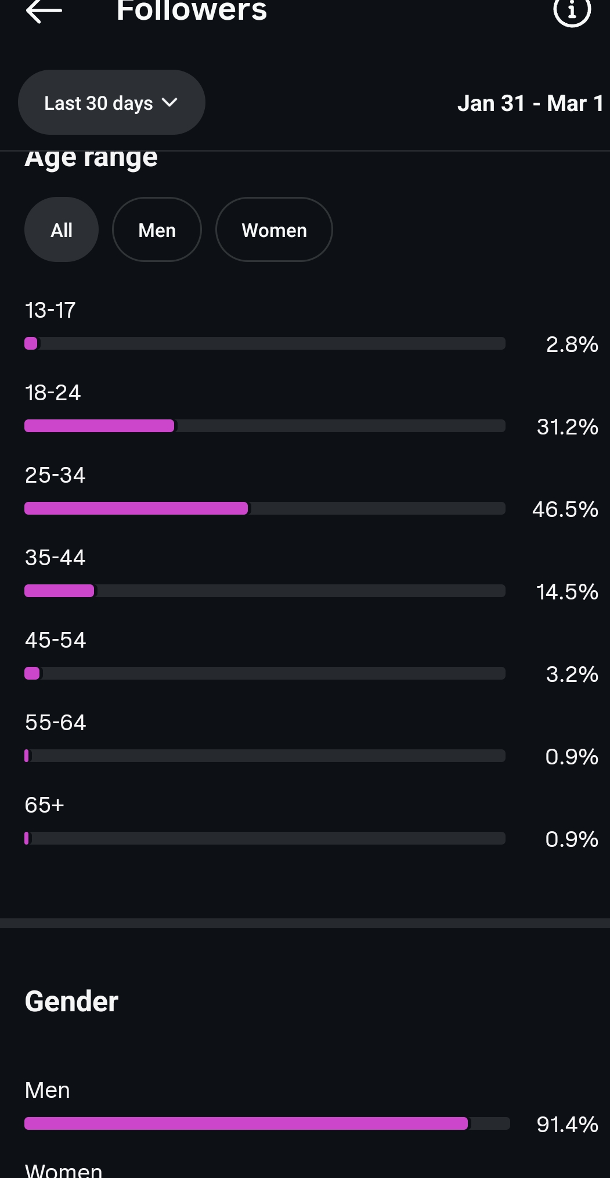Viewport: 610px width, 1178px height.
Task: Tap the Gender section heading
Action: (71, 1001)
